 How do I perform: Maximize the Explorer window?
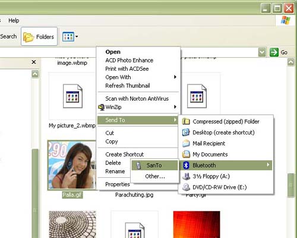277,8
